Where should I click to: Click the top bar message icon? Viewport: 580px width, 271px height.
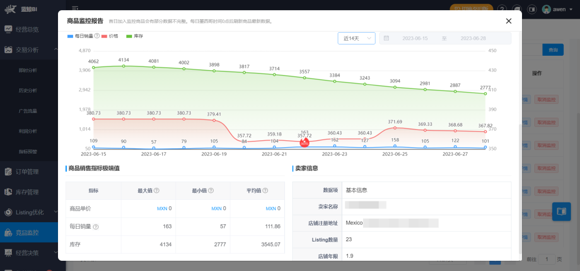(517, 9)
